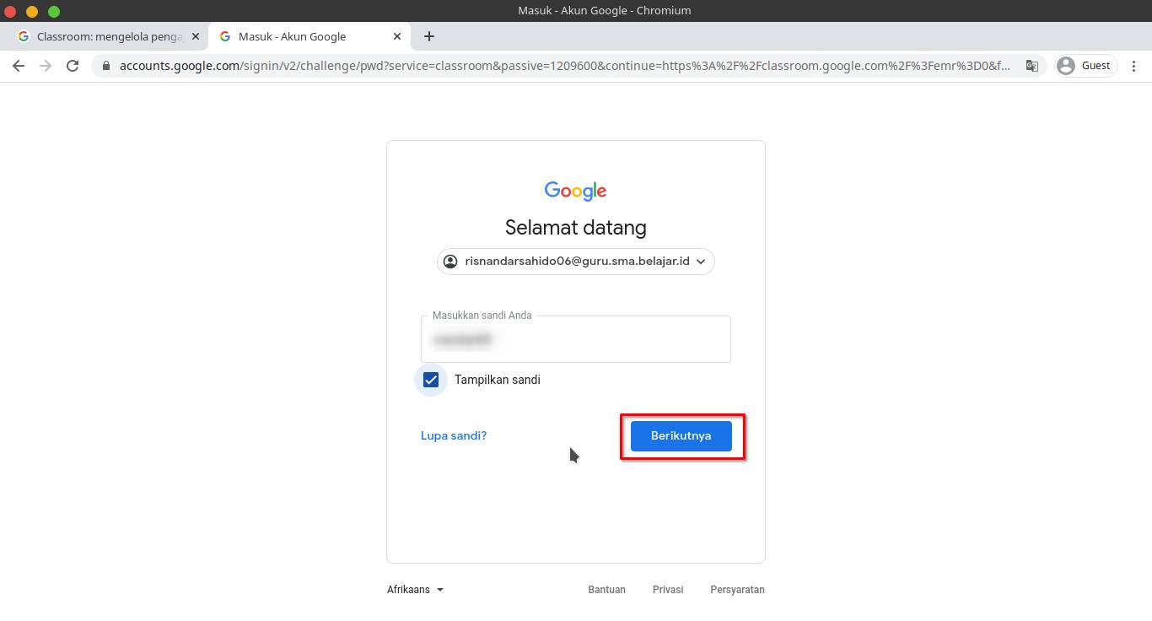1152x621 pixels.
Task: Click the Lupa sandi? link
Action: 454,436
